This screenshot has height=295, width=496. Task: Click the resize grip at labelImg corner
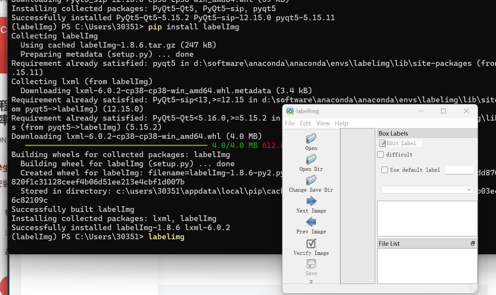click(475, 290)
